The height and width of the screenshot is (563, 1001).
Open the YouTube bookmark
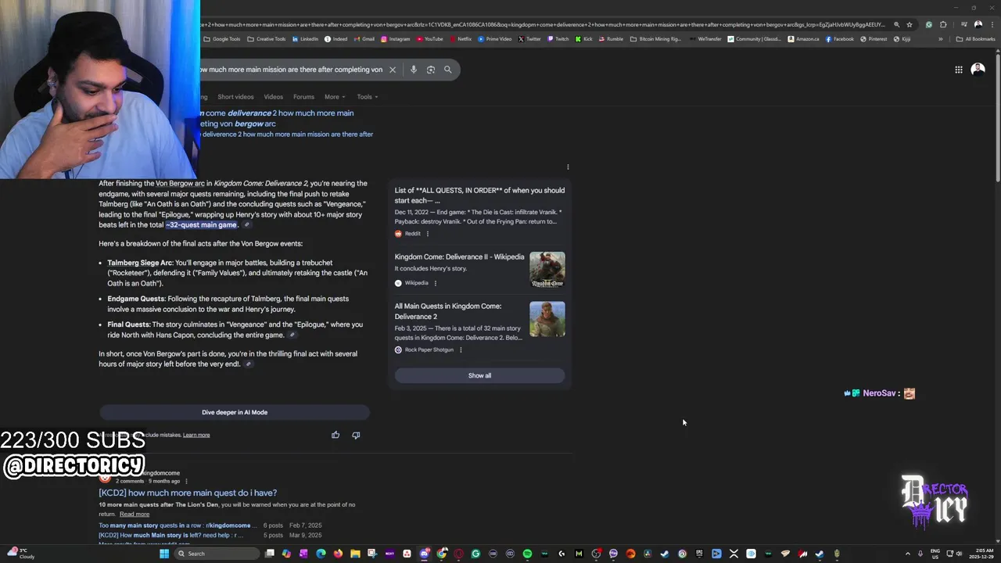point(430,39)
